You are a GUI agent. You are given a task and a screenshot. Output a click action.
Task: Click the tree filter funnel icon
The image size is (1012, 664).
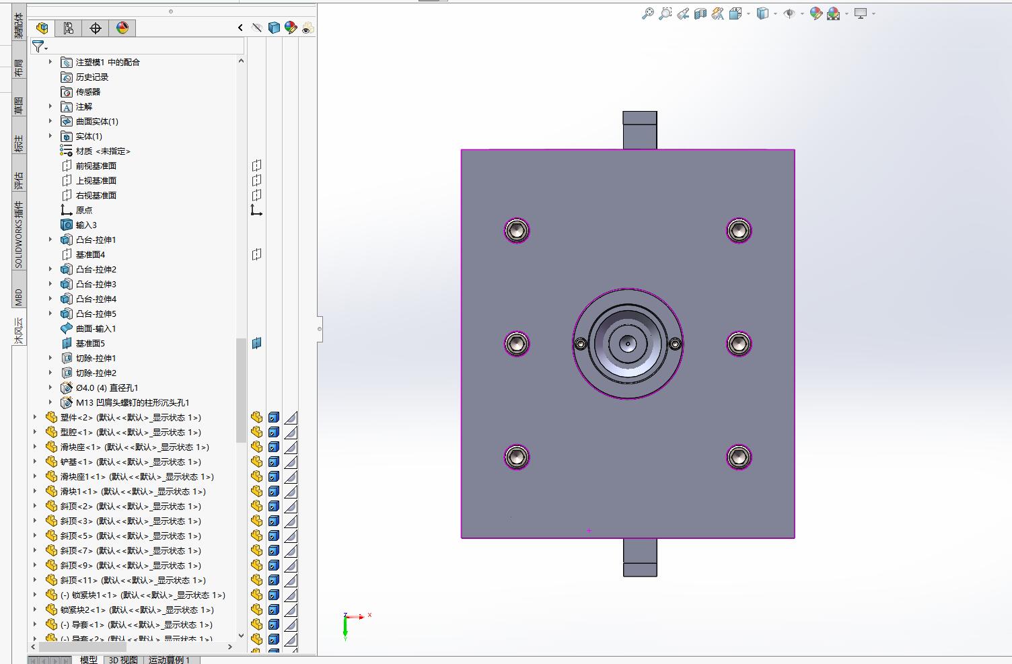38,46
